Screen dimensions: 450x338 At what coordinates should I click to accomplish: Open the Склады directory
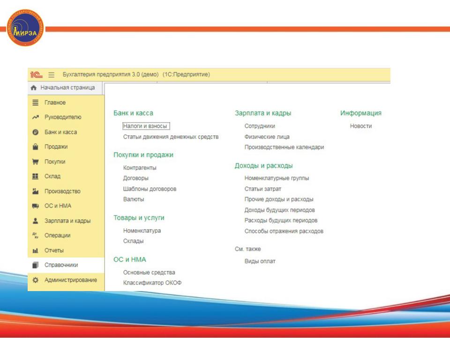(x=133, y=241)
